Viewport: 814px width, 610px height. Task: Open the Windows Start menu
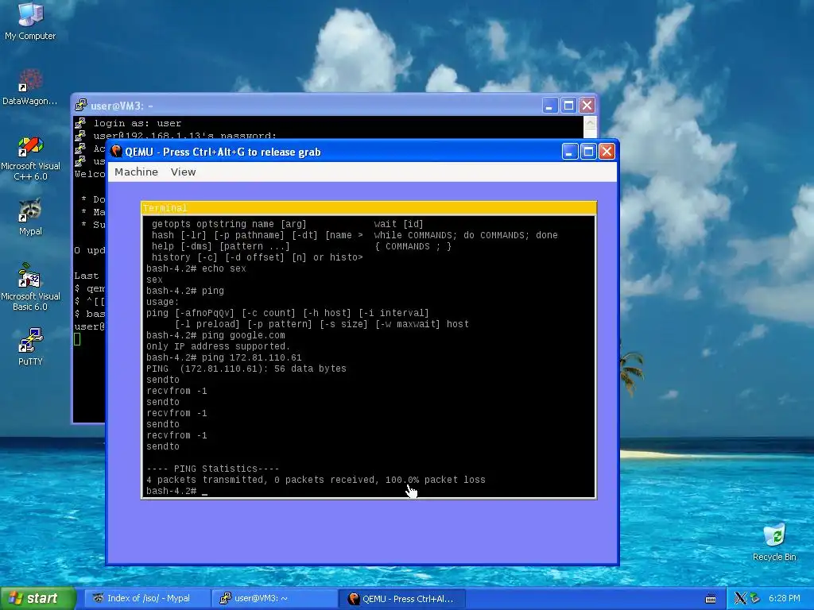click(38, 599)
